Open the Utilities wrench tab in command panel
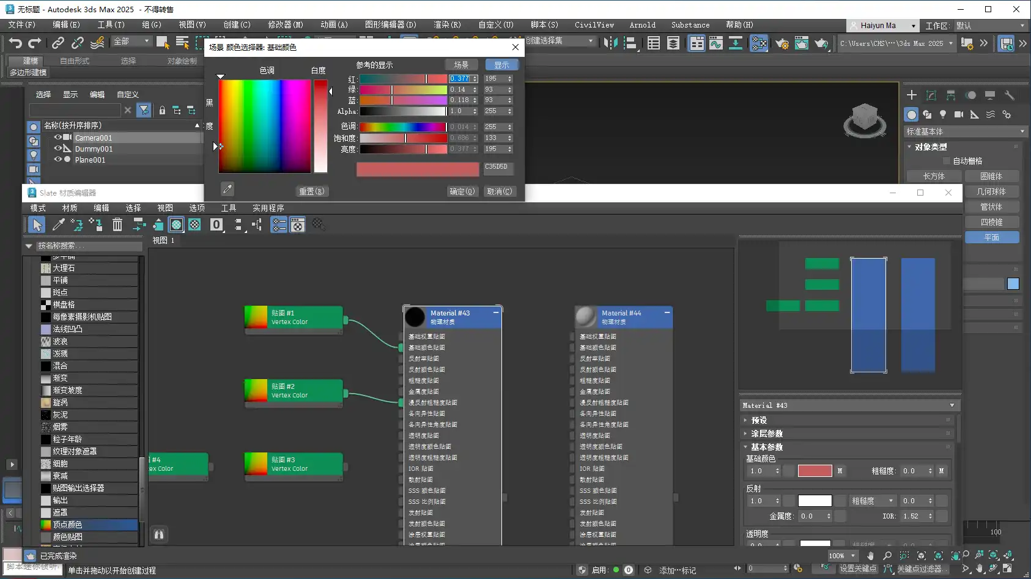This screenshot has height=579, width=1031. point(1010,95)
